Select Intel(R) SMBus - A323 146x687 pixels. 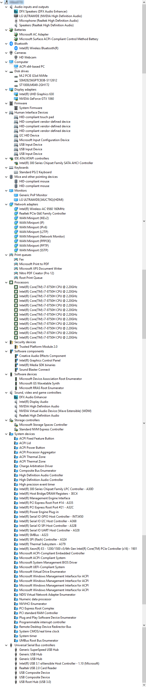point(34,535)
